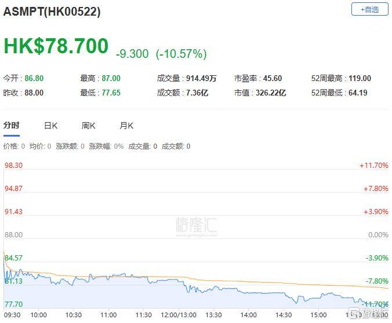Click the 15:00 time axis label

pos(318,315)
